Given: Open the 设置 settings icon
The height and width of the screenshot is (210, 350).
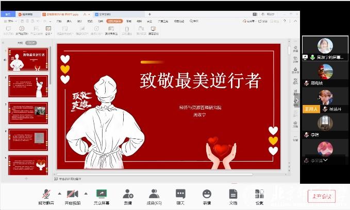Looking at the screenshot, I should click(x=259, y=194).
